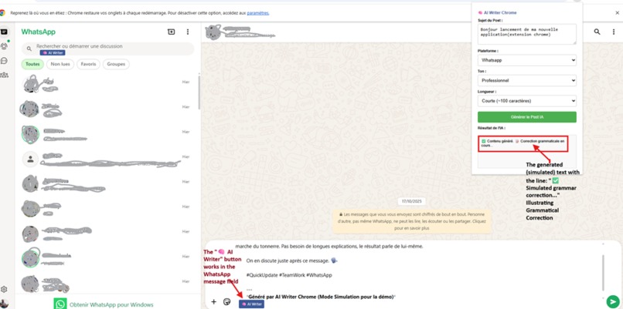The width and height of the screenshot is (623, 309).
Task: Click the Chrome logo in notification bar
Action: point(2,12)
